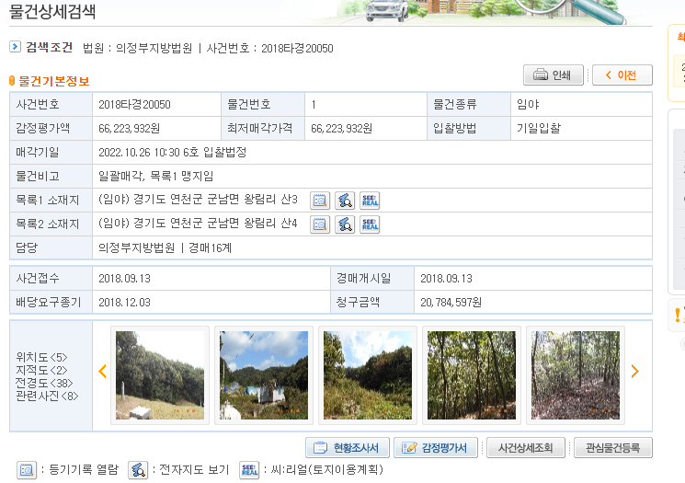Click case number 2018타경20050 cell

(134, 105)
